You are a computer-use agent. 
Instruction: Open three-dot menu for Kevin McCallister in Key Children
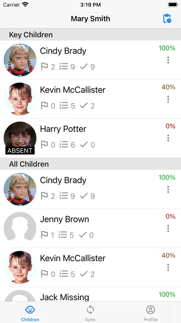(168, 99)
